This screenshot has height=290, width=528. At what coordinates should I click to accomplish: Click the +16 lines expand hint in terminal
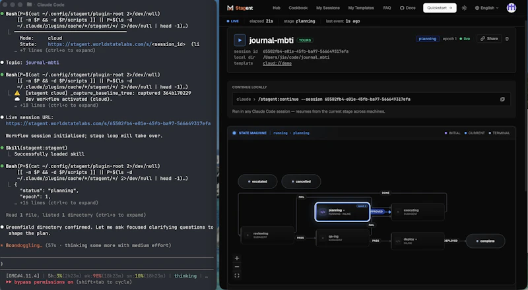(56, 203)
